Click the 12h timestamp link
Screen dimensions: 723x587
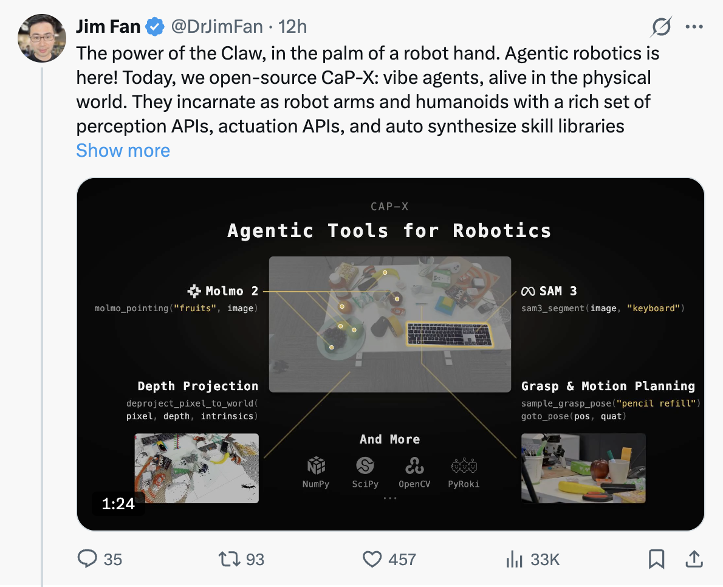click(x=292, y=27)
